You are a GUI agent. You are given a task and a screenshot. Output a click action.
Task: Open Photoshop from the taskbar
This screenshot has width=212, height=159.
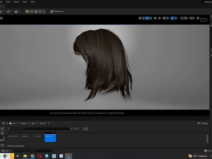click(61, 156)
